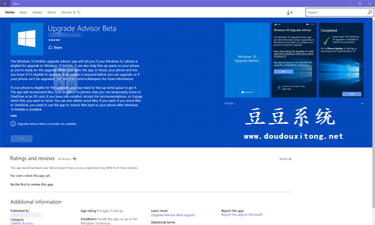Screen dimensions: 375x225
Task: Click the 'Age rating' label
Action: tap(88, 211)
